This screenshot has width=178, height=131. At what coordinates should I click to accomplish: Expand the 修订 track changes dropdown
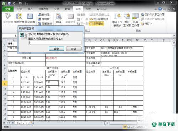click(146, 24)
